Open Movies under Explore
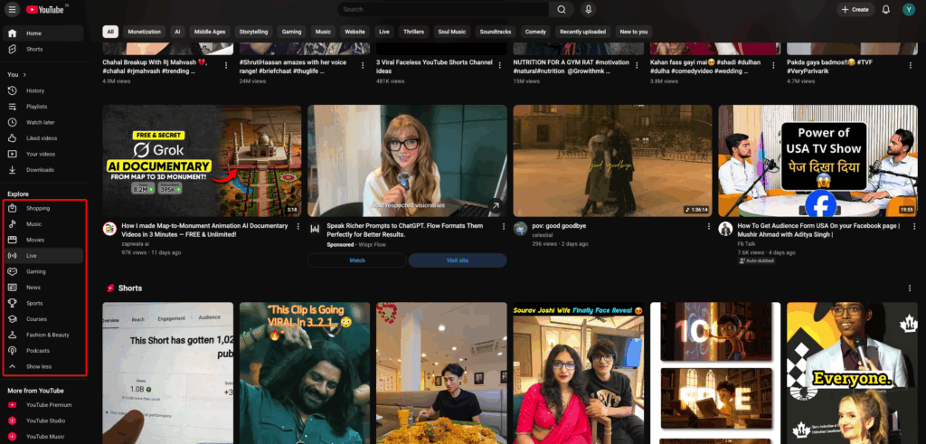Image resolution: width=926 pixels, height=444 pixels. (x=43, y=240)
